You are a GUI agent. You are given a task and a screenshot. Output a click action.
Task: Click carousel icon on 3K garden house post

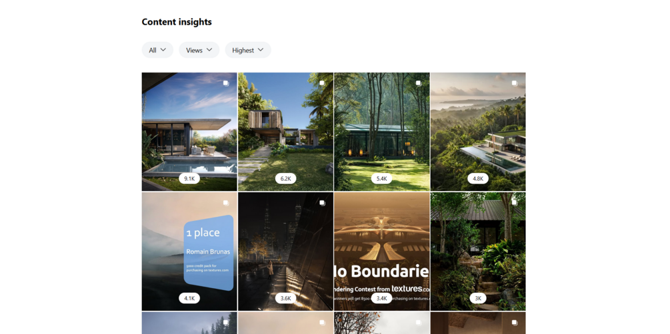click(515, 203)
